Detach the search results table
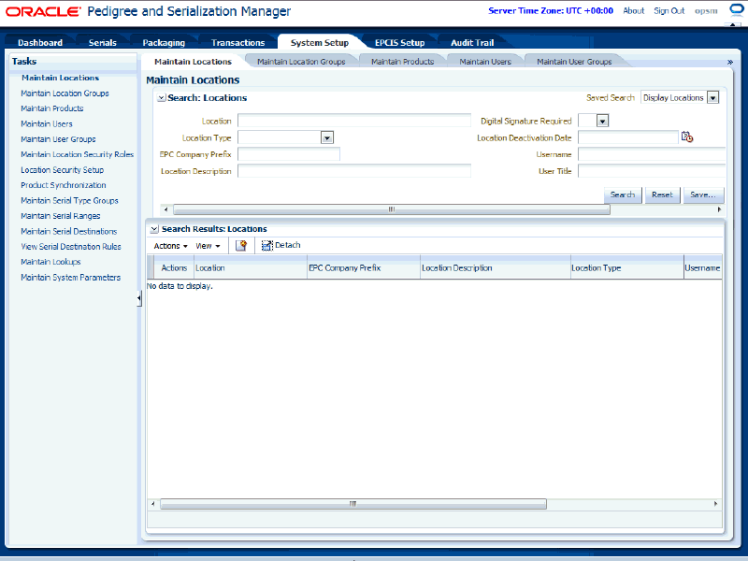 click(281, 245)
